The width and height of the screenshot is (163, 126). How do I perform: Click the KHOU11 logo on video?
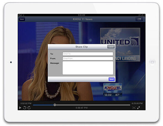[113, 88]
